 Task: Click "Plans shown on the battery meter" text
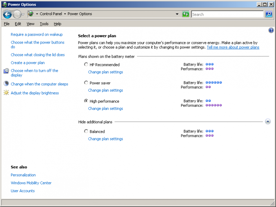pyautogui.click(x=106, y=56)
